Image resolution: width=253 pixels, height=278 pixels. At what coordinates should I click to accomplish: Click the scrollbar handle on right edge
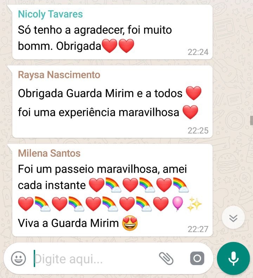(x=252, y=121)
